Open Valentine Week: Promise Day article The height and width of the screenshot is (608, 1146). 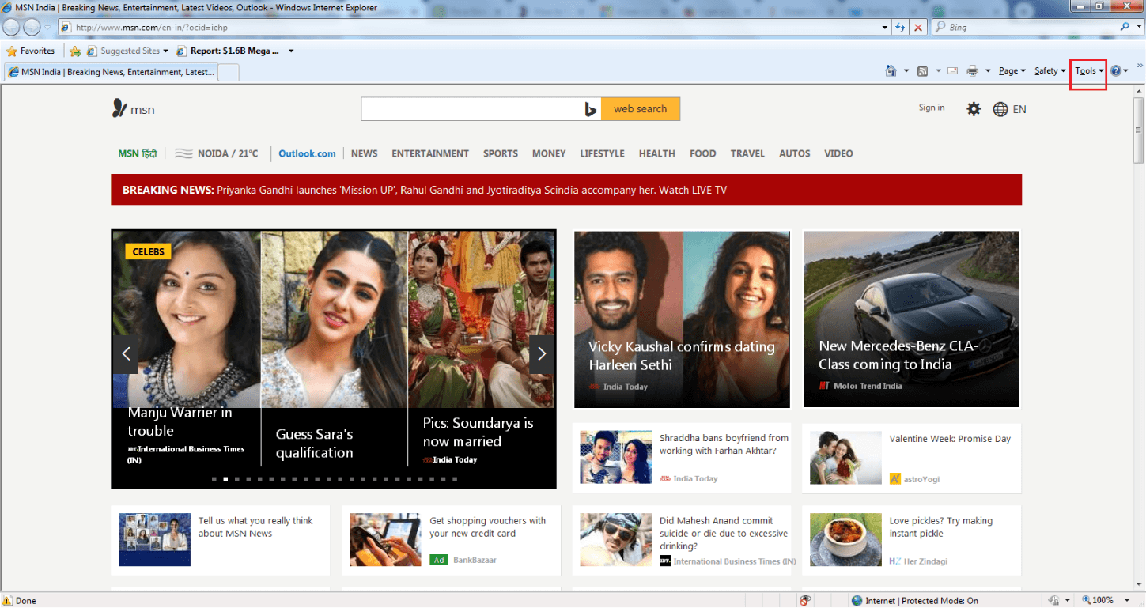click(x=911, y=458)
